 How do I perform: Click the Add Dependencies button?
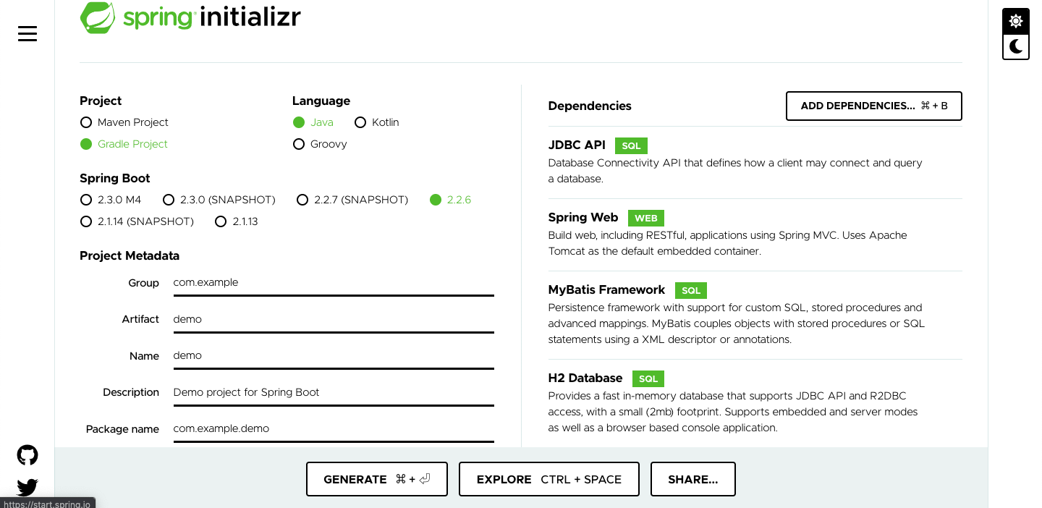(x=874, y=106)
